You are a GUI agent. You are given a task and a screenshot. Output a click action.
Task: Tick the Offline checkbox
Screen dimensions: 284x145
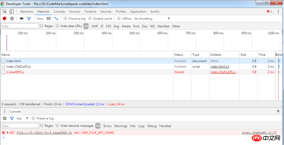[119, 18]
